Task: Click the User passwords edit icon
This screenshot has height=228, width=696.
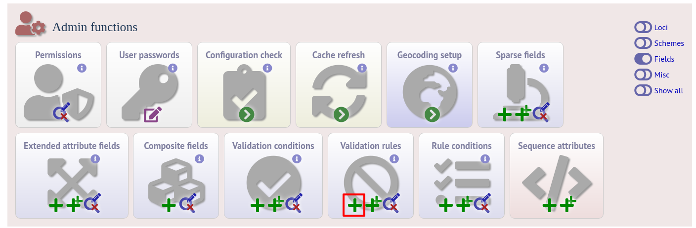Action: 152,114
